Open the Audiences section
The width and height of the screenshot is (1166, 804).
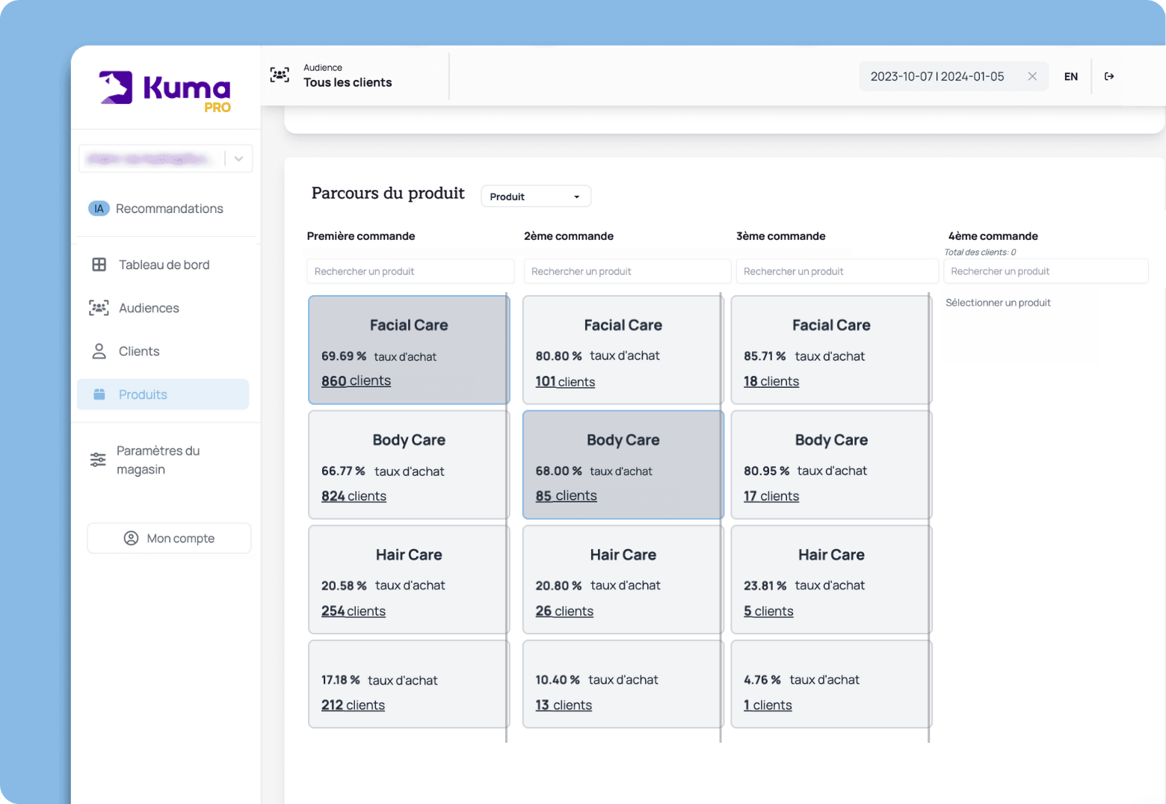[163, 308]
